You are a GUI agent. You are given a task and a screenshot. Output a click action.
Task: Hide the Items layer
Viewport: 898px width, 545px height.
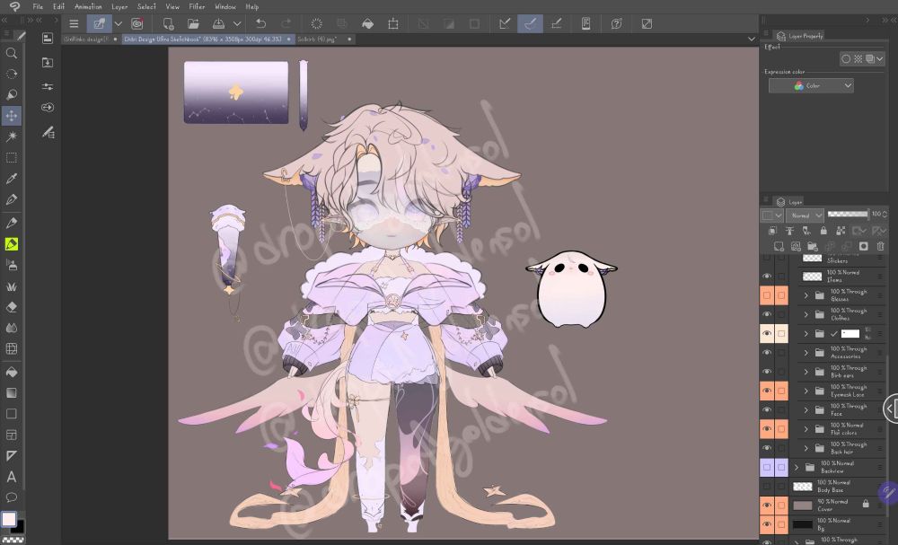(766, 276)
